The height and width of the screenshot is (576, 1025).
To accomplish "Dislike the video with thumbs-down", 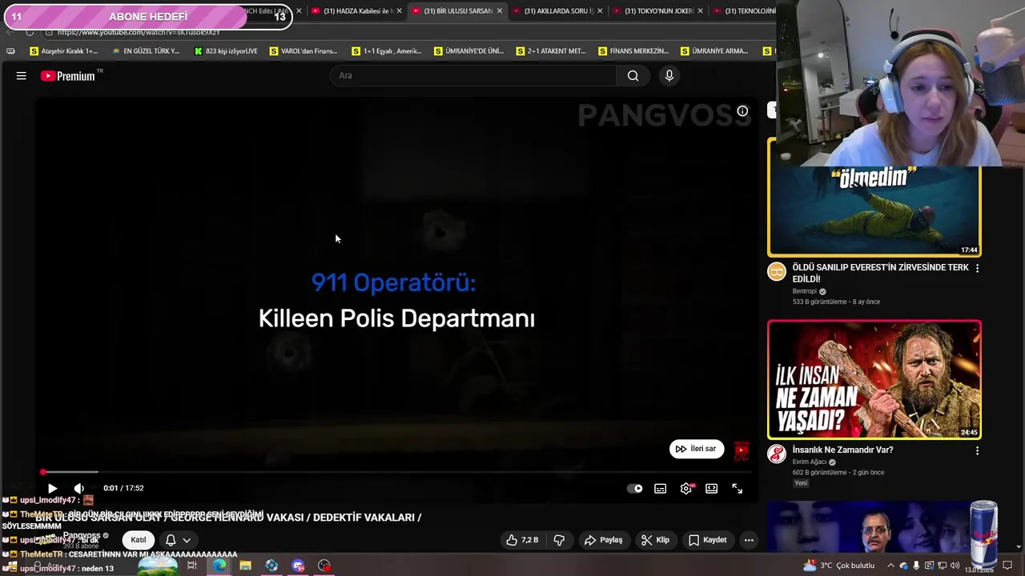I will pyautogui.click(x=559, y=540).
